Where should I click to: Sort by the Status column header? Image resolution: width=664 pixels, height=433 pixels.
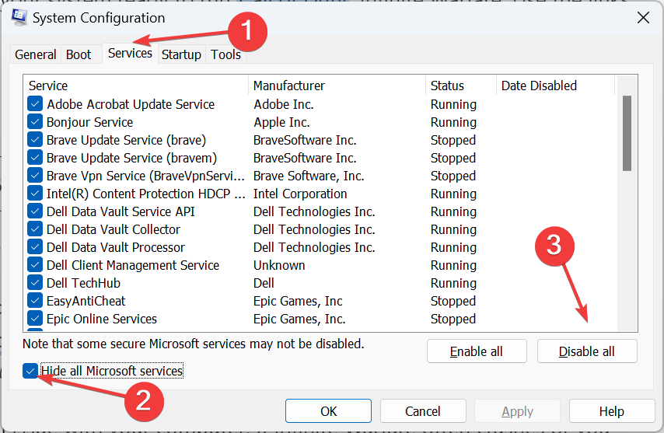coord(461,86)
